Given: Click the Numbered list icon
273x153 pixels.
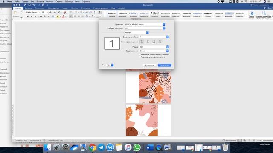Looking at the screenshot, I should coord(76,12).
